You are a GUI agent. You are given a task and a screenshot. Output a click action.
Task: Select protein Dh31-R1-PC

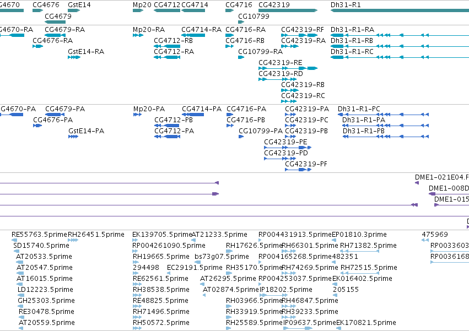coord(383,115)
